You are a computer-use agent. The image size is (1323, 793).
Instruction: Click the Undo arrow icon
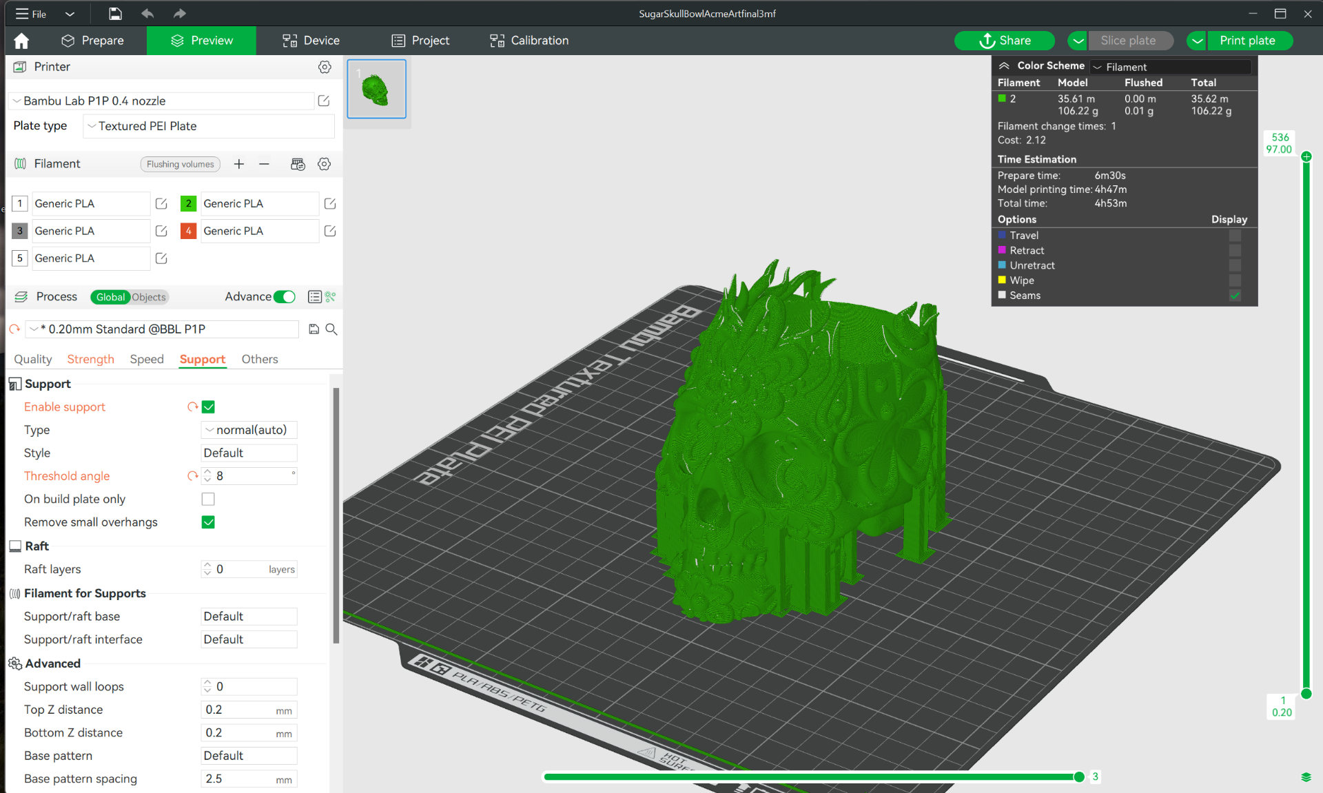click(x=147, y=14)
